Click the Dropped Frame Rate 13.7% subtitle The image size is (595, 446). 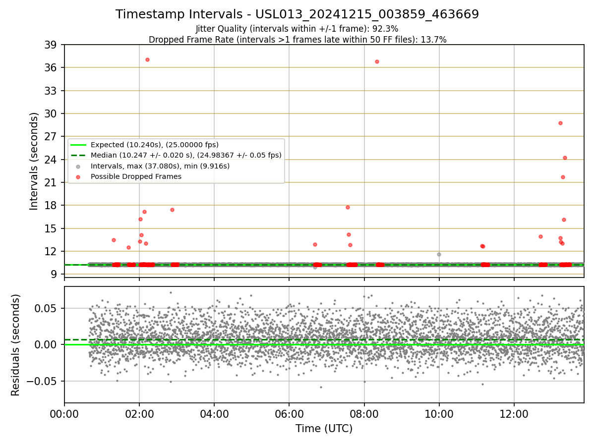point(297,40)
